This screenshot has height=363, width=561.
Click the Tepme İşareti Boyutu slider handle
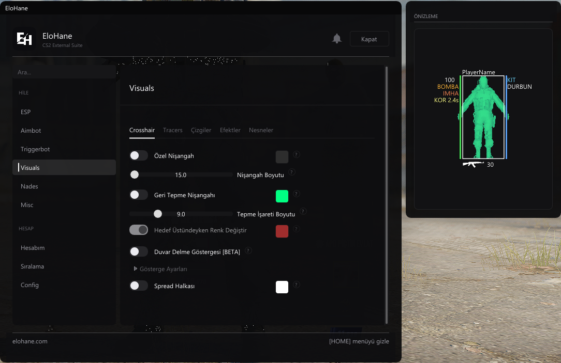pos(158,214)
